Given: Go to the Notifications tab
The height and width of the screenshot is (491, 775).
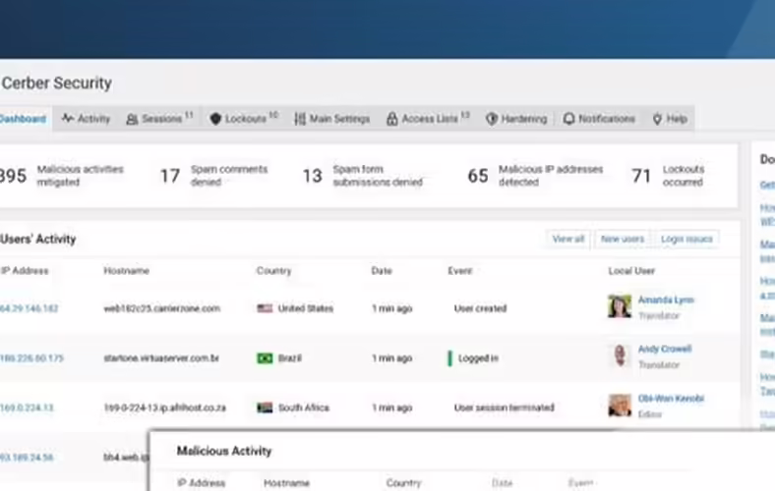Looking at the screenshot, I should 599,119.
